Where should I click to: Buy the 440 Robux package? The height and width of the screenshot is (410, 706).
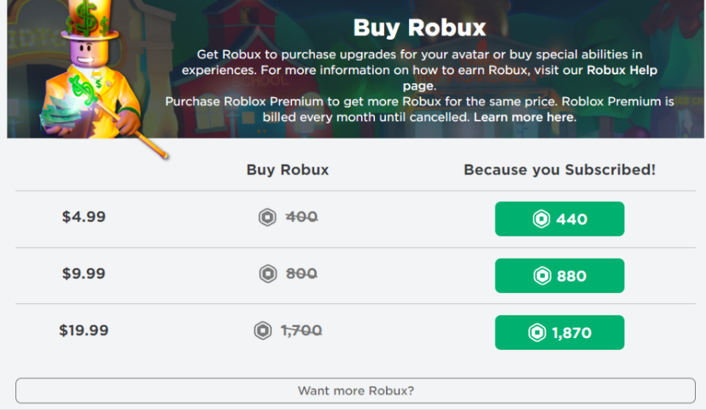(559, 219)
